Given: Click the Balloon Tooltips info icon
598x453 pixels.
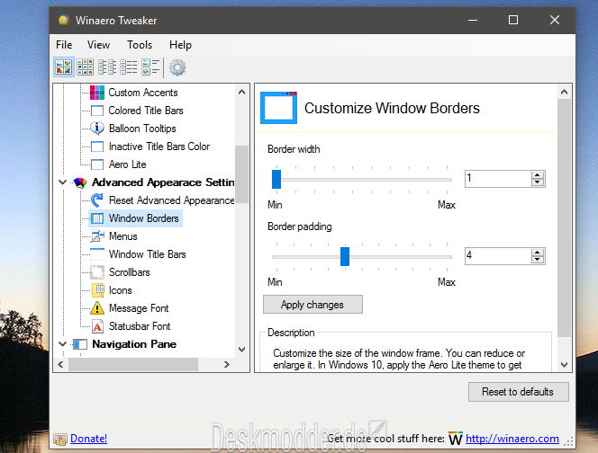Looking at the screenshot, I should (x=97, y=129).
